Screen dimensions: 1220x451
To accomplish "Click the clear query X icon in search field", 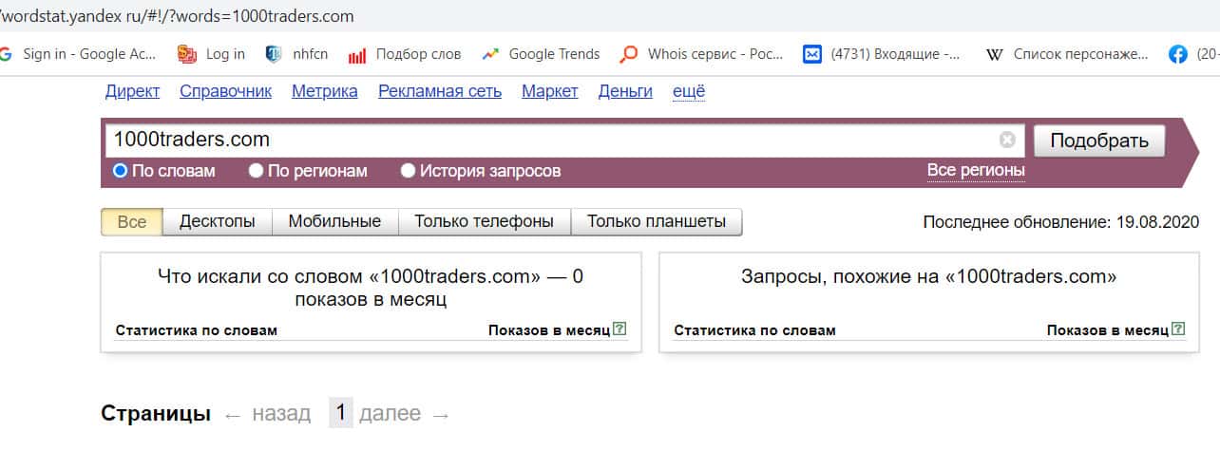I will pos(1007,141).
